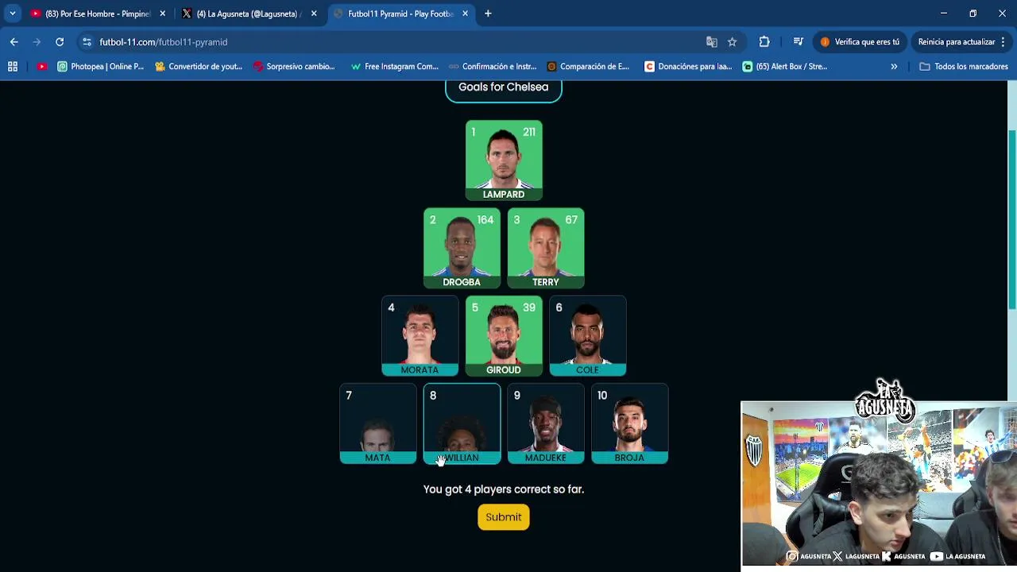Choose the Giroud player card

(x=504, y=335)
